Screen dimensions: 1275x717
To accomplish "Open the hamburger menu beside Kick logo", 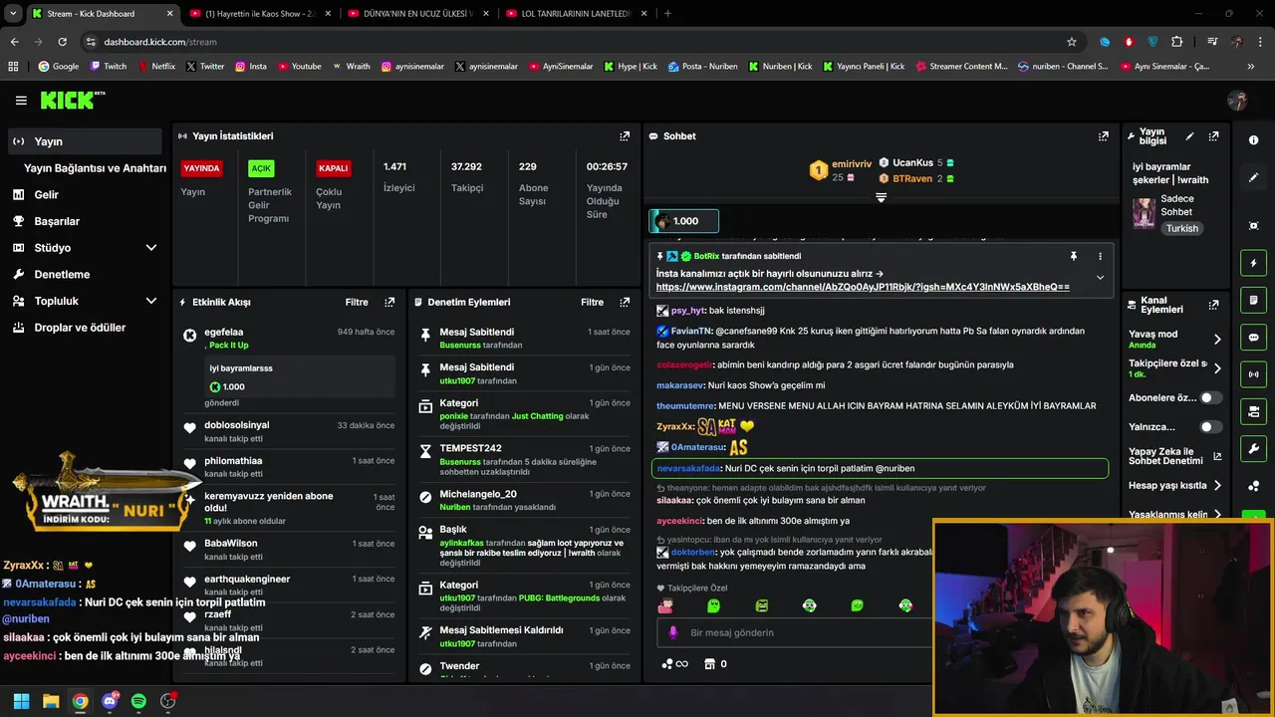I will click(x=21, y=101).
